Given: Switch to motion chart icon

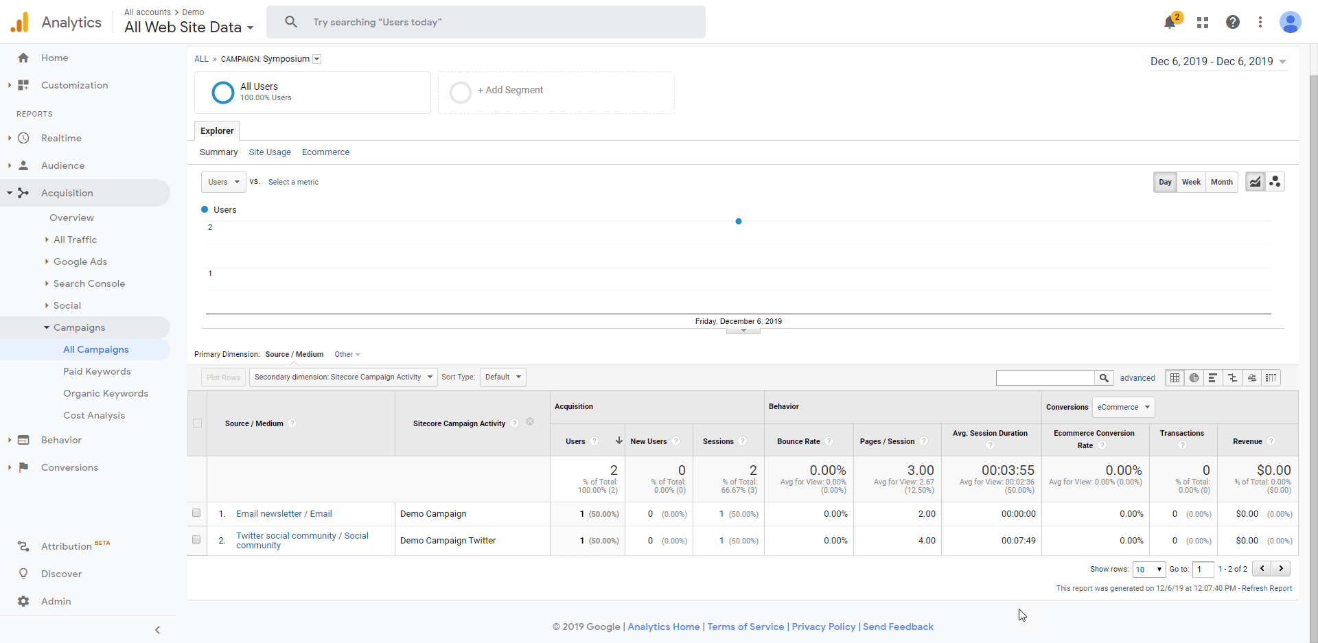Looking at the screenshot, I should (1275, 182).
